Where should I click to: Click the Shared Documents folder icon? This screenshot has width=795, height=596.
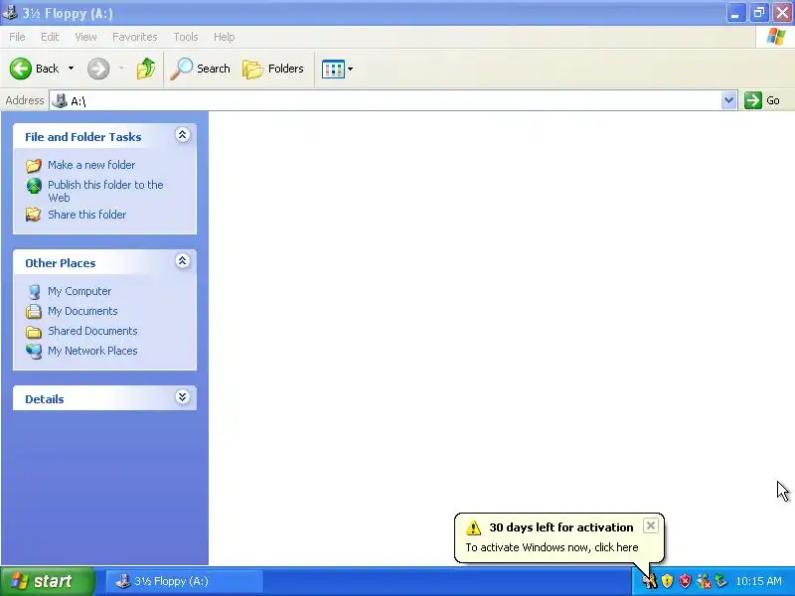(34, 332)
